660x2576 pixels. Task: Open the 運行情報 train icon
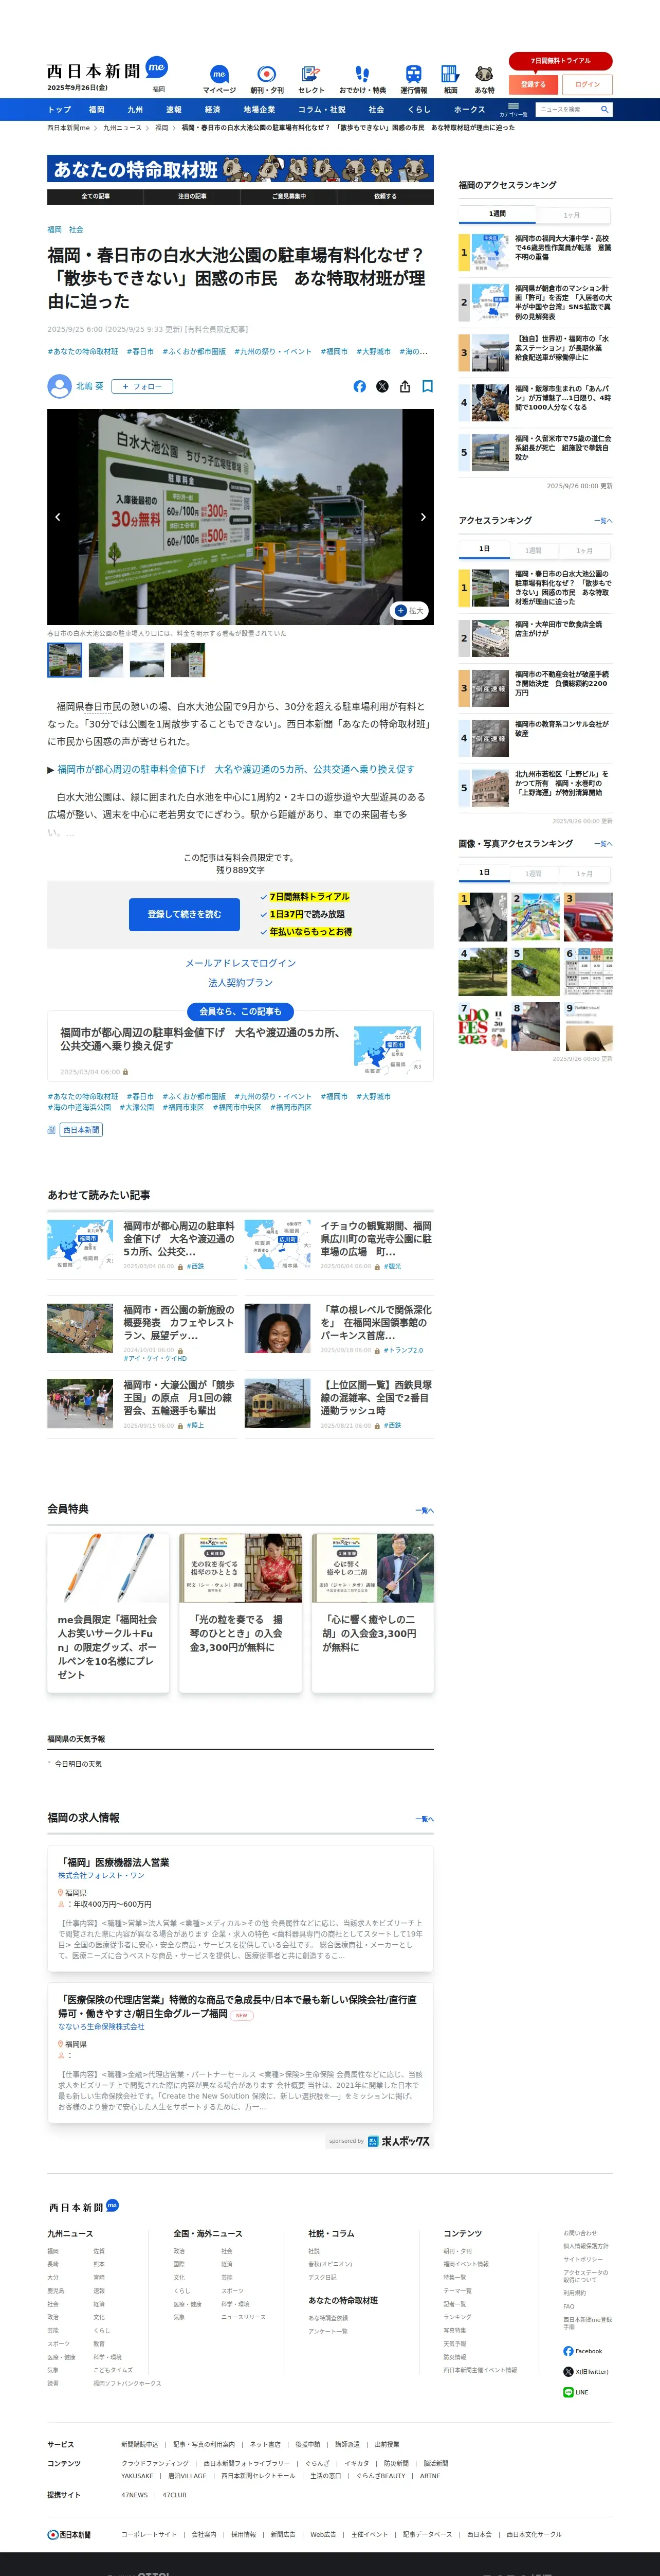point(413,74)
